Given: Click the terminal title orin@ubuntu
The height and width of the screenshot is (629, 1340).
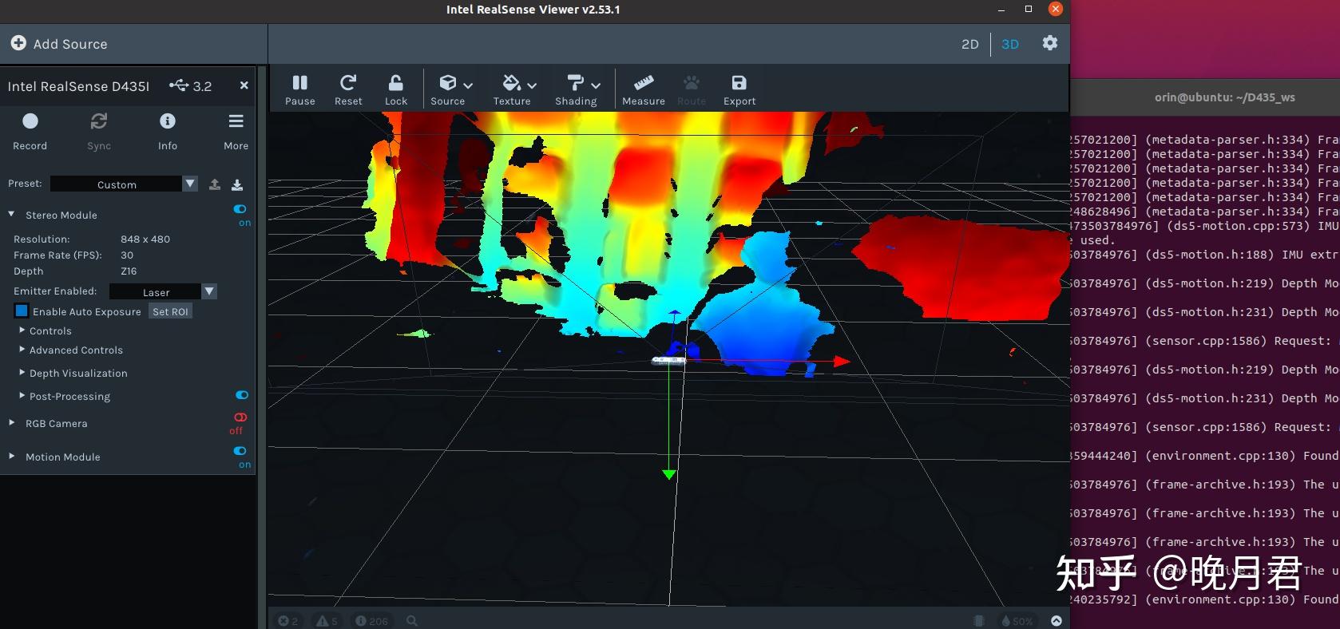Looking at the screenshot, I should (1225, 97).
